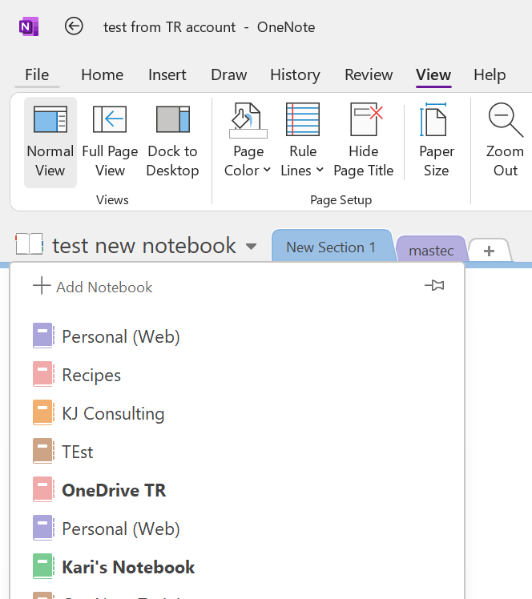Click the orange KJ Consulting notebook icon
The width and height of the screenshot is (532, 599).
43,412
